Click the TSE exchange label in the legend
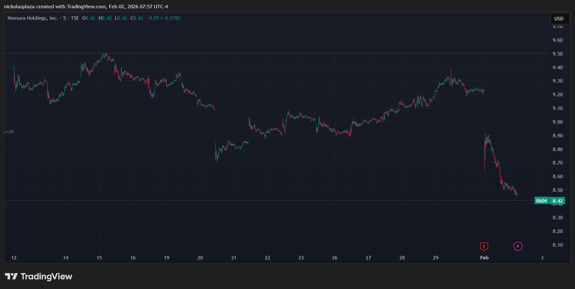 [75, 18]
